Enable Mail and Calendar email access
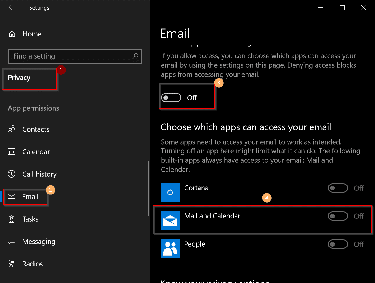Image resolution: width=375 pixels, height=283 pixels. 338,216
